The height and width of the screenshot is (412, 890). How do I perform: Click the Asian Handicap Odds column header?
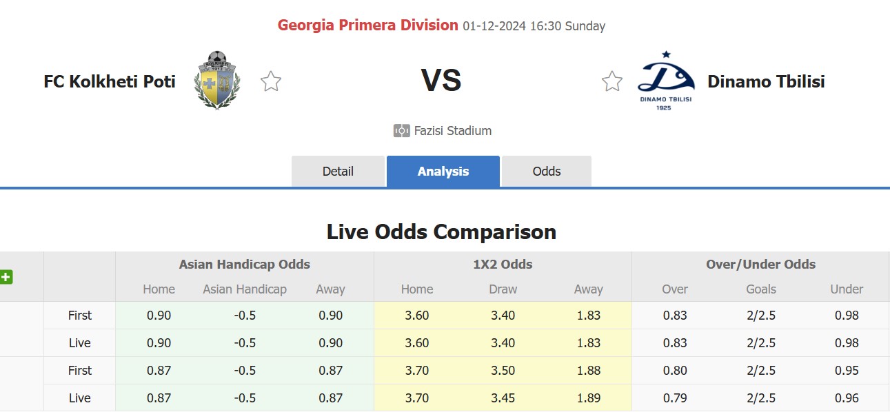click(x=245, y=264)
